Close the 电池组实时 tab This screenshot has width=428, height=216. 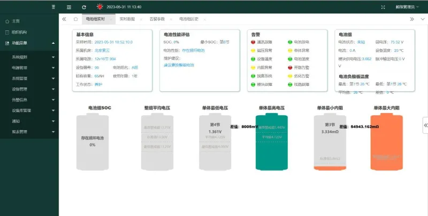click(111, 19)
